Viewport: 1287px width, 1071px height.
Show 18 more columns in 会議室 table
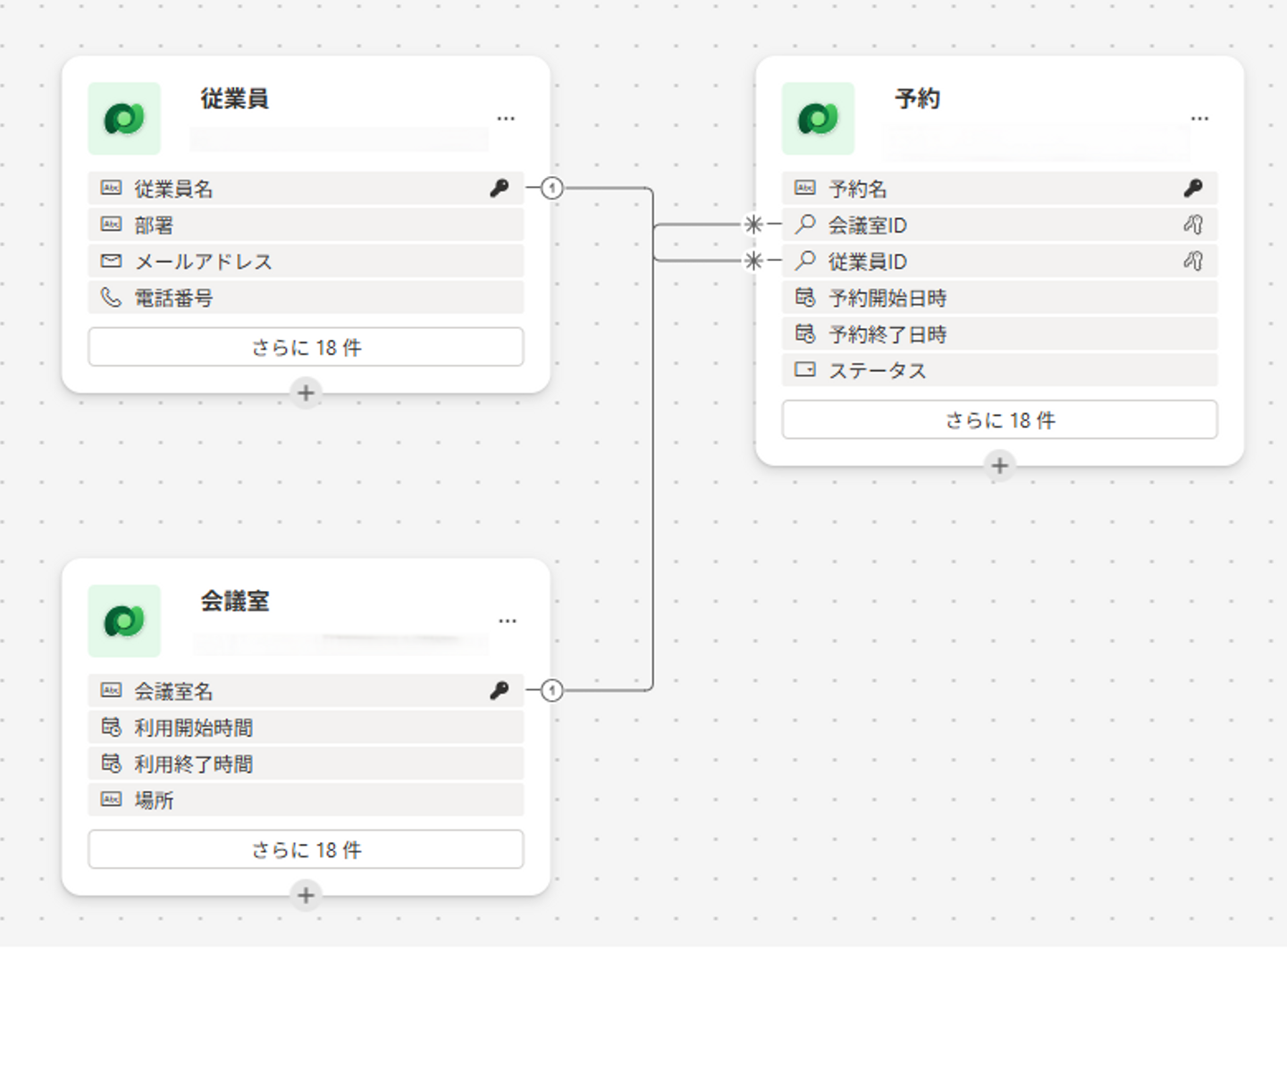click(x=306, y=849)
